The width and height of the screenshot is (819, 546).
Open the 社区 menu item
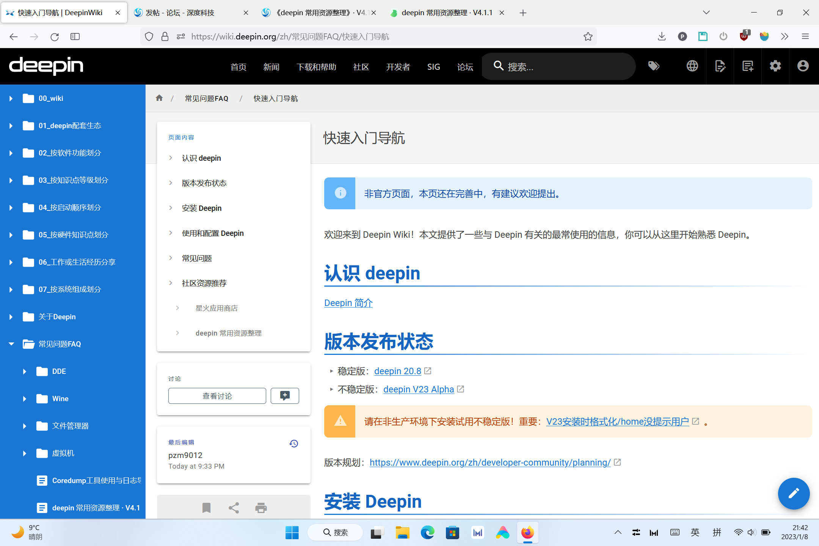click(361, 66)
